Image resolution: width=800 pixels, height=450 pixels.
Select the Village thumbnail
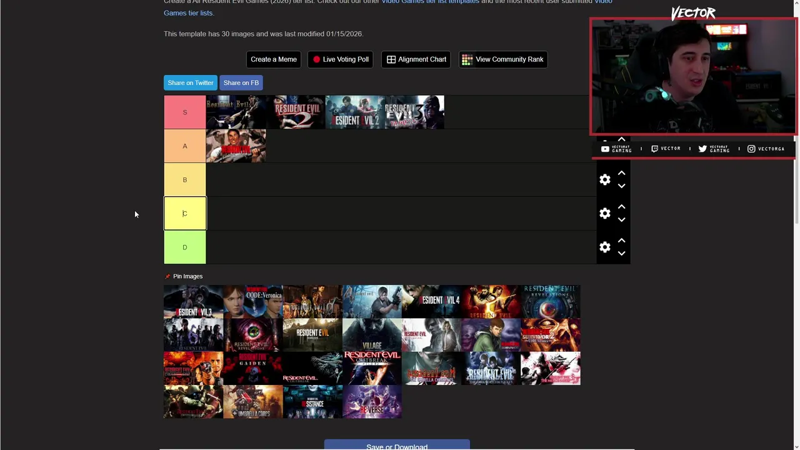pyautogui.click(x=372, y=335)
